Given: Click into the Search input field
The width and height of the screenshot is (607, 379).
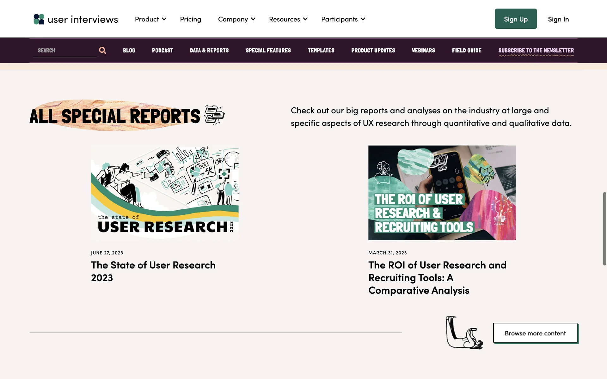Looking at the screenshot, I should click(x=65, y=51).
